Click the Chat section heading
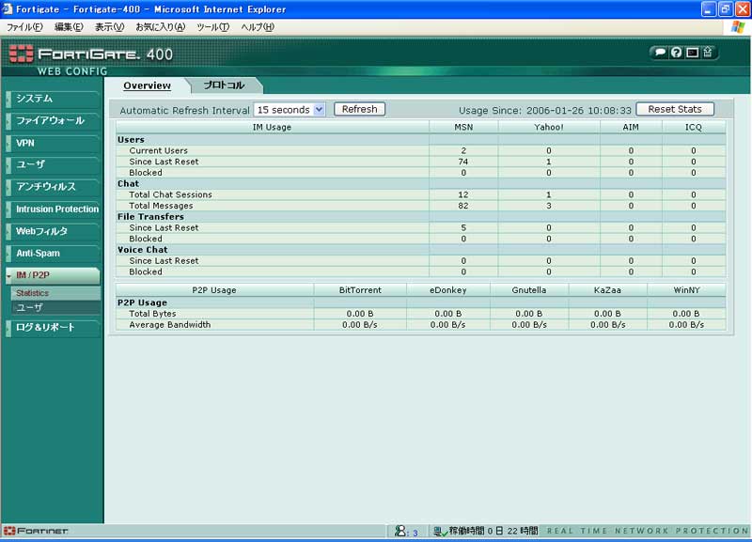The height and width of the screenshot is (542, 752). [x=128, y=183]
